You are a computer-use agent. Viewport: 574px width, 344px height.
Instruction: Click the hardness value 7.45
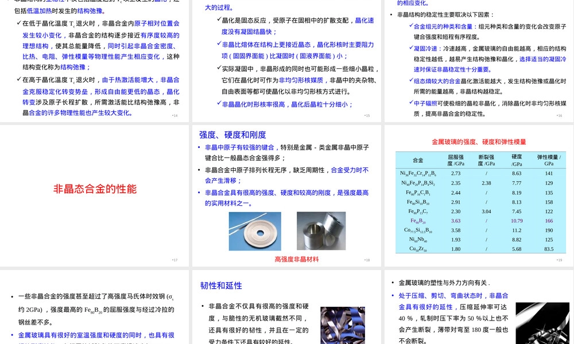point(517,212)
